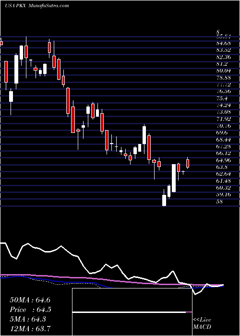The width and height of the screenshot is (240, 336).
Task: Select the 69.6 price axis label
Action: point(222,132)
